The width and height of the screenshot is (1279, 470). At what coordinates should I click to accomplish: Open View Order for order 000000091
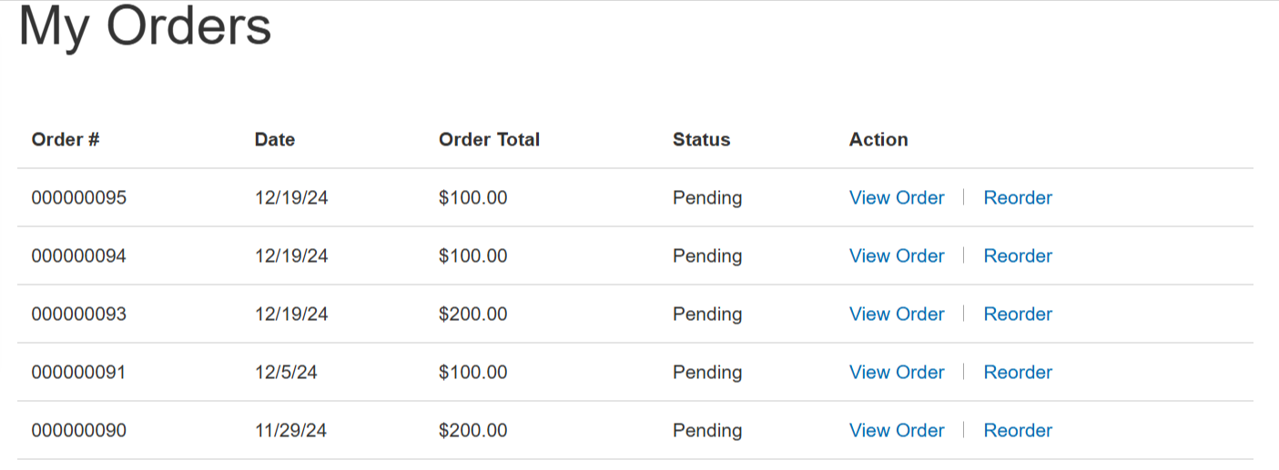point(897,372)
